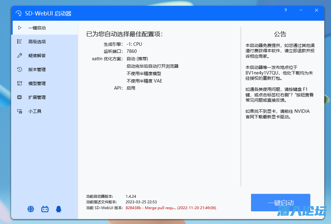
Task: Open 扩展管理 via the chip icon
Action: point(20,97)
